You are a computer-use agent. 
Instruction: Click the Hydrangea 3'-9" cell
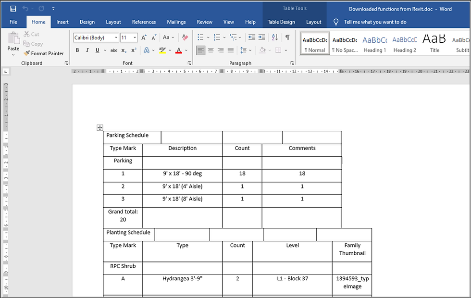tap(182, 285)
